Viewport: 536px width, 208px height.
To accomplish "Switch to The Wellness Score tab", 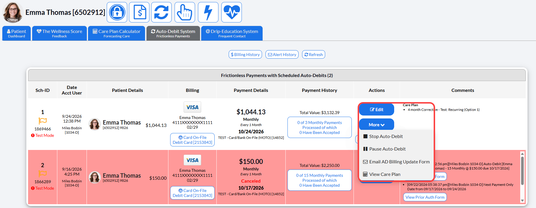I will pos(59,33).
